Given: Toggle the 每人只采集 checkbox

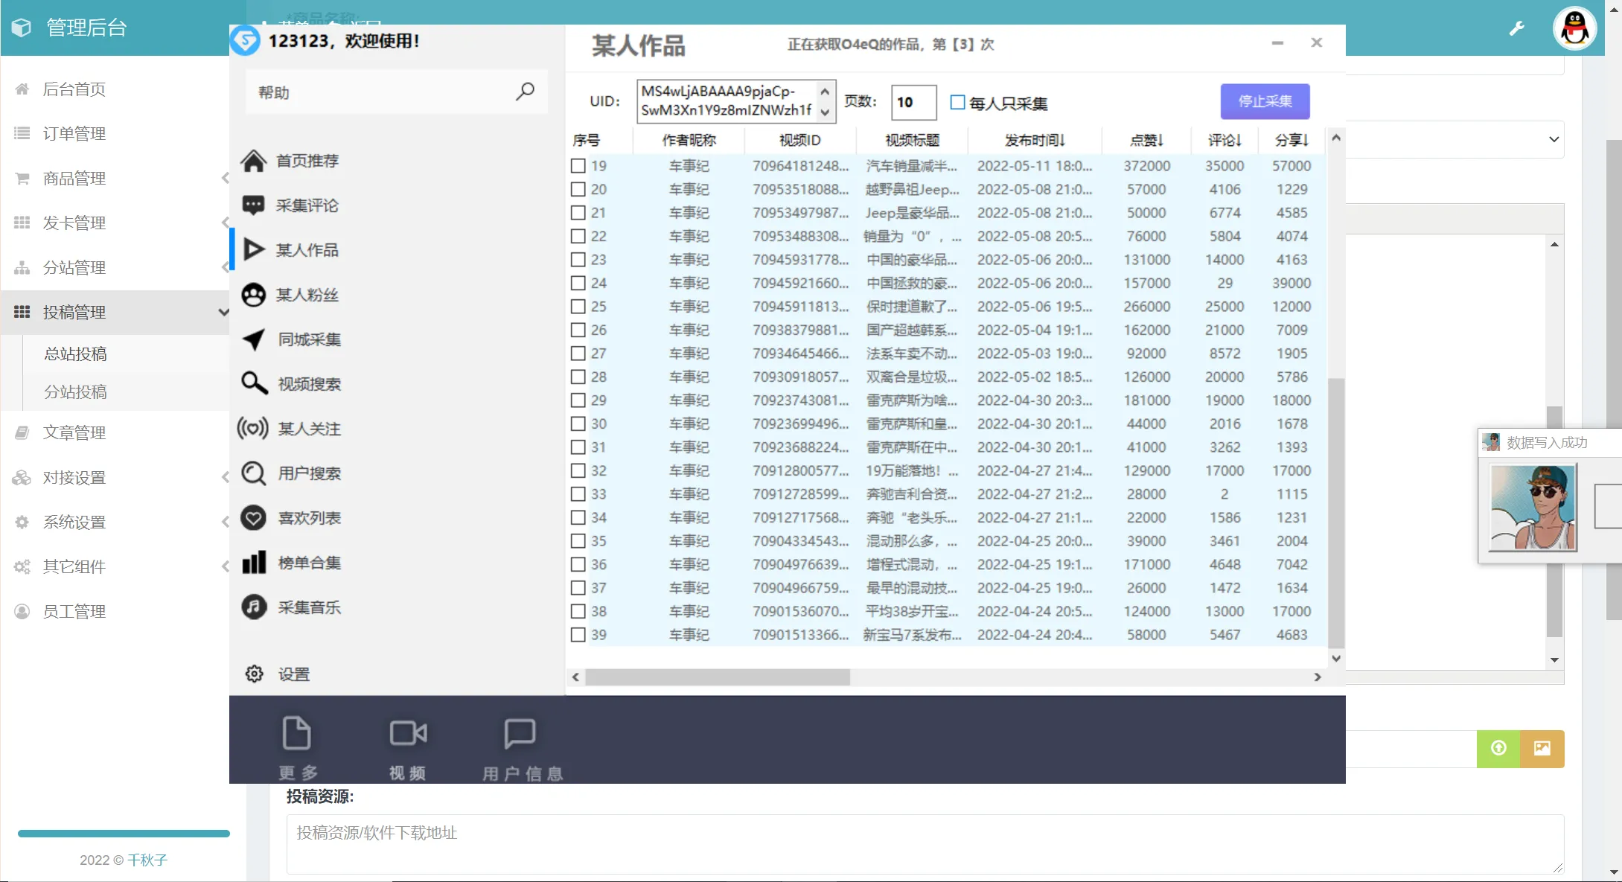Looking at the screenshot, I should tap(958, 103).
